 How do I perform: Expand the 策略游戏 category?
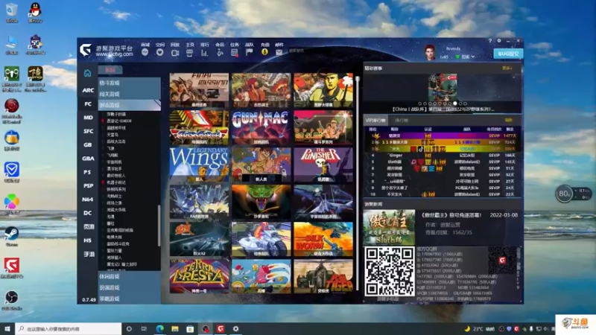[x=130, y=299]
